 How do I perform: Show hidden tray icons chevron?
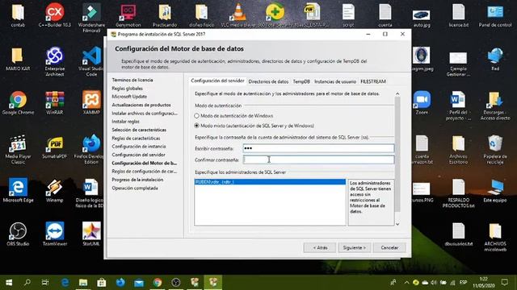[406, 283]
